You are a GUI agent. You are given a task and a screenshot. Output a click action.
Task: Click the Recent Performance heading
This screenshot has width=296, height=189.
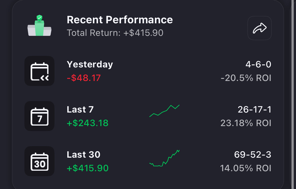120,20
